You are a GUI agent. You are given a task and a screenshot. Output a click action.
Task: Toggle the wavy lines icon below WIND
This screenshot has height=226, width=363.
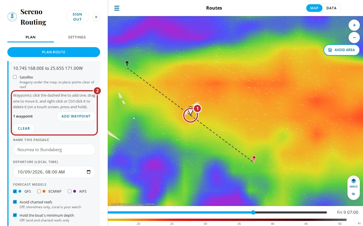(353, 194)
